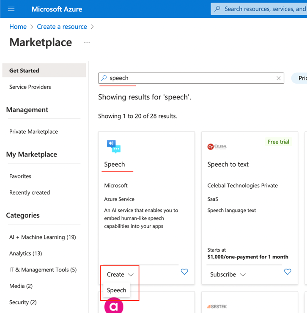
Task: Clear the marketplace search with X
Action: tap(279, 78)
